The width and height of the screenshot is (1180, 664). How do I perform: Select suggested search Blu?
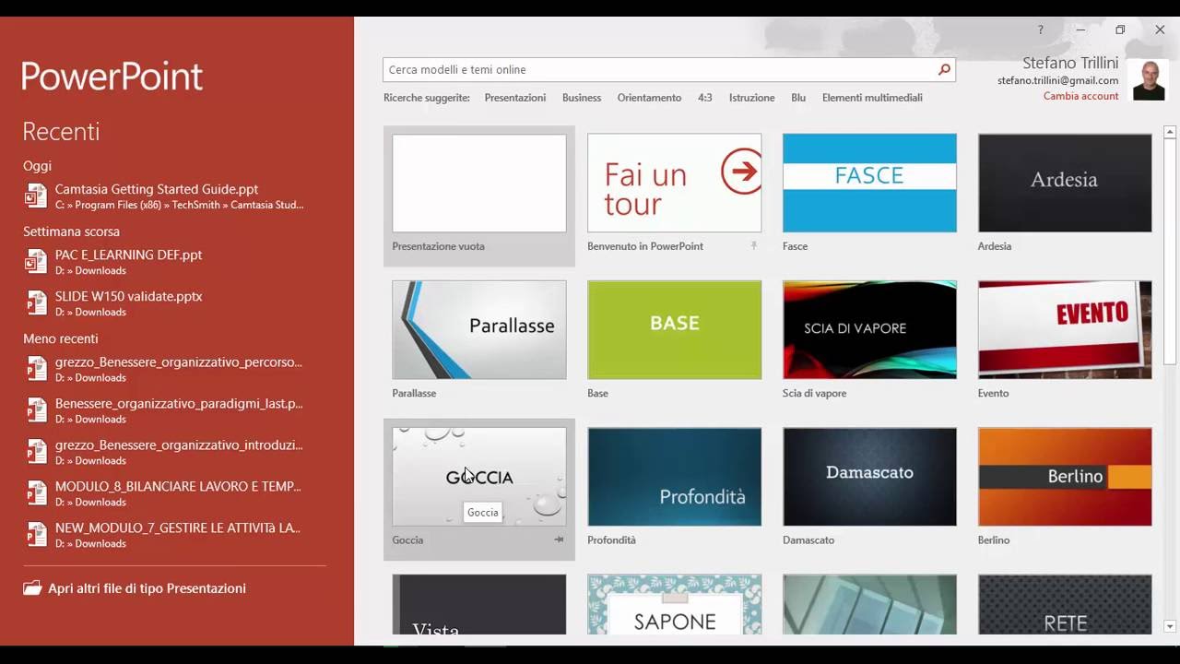[798, 98]
